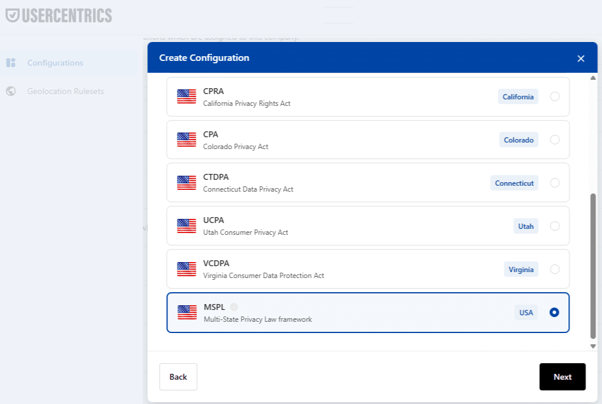Click the selected MSPL radio button
Image resolution: width=602 pixels, height=404 pixels.
tap(554, 312)
